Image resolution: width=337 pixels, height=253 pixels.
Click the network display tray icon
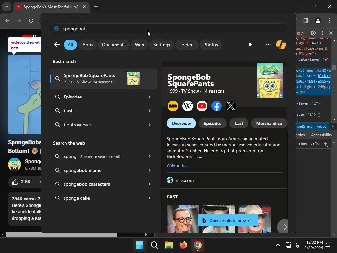288,245
